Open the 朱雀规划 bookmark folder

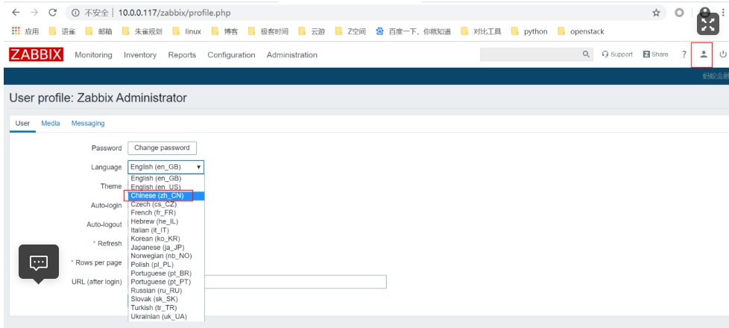point(142,31)
